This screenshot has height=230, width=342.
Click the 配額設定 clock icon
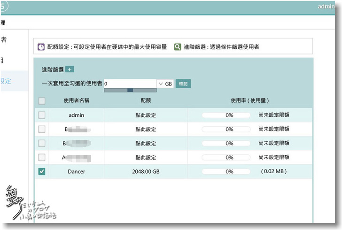click(x=41, y=47)
